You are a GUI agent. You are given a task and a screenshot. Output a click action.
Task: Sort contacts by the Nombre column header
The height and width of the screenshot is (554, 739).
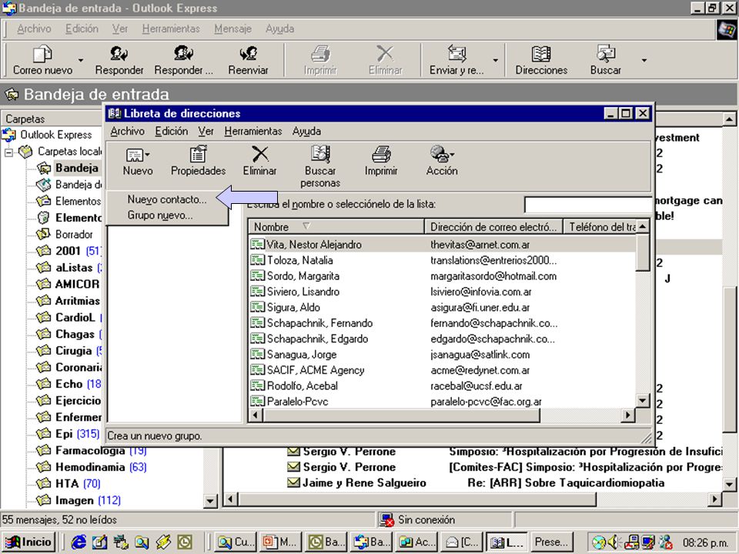[x=336, y=226]
